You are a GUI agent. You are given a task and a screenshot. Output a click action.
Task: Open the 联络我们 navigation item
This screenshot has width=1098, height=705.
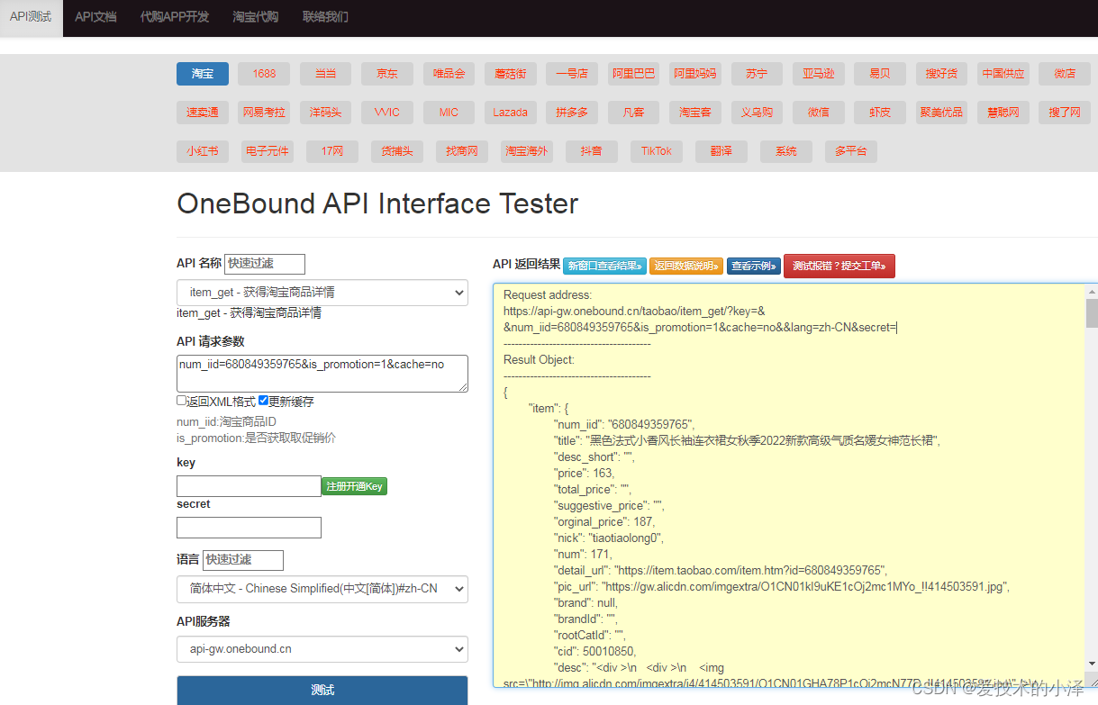coord(325,17)
